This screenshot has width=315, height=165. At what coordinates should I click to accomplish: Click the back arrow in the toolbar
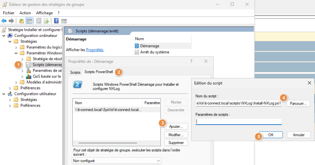coord(4,21)
